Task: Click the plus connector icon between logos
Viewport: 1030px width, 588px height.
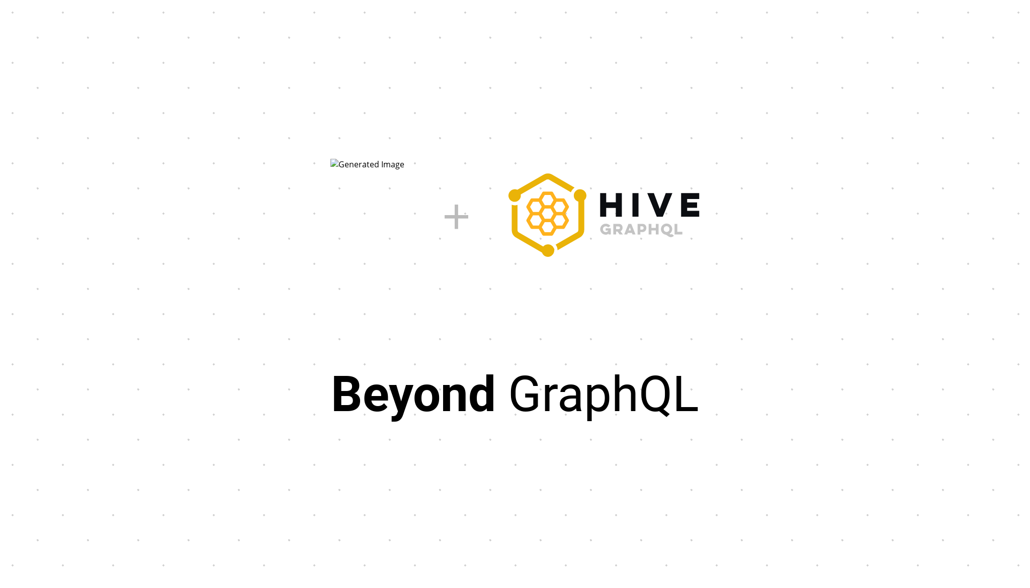Action: coord(456,216)
